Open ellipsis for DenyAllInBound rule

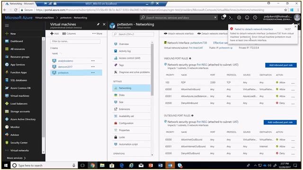tap(293, 103)
